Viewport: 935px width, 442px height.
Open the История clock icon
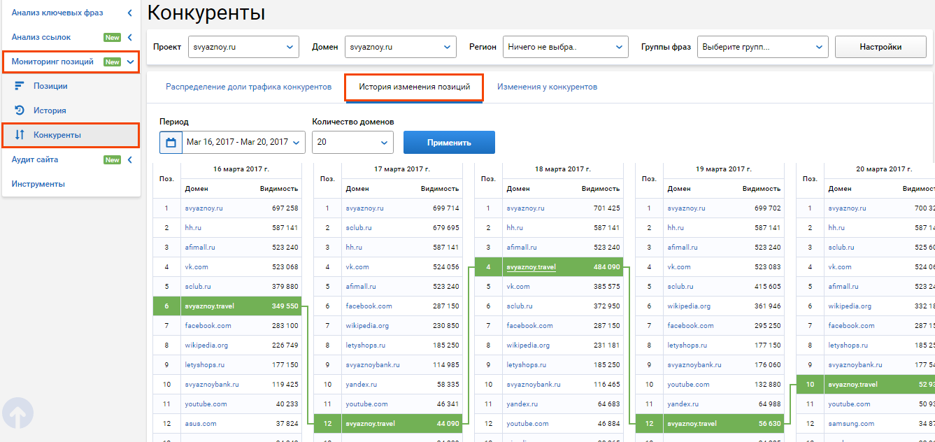coord(20,110)
